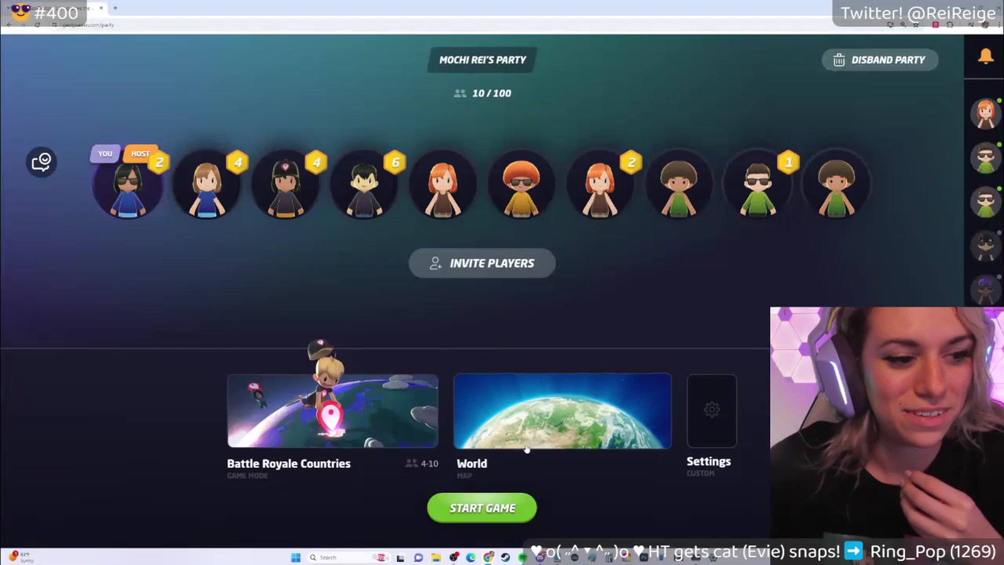Click the Invite Players button
This screenshot has height=565, width=1004.
coord(482,263)
